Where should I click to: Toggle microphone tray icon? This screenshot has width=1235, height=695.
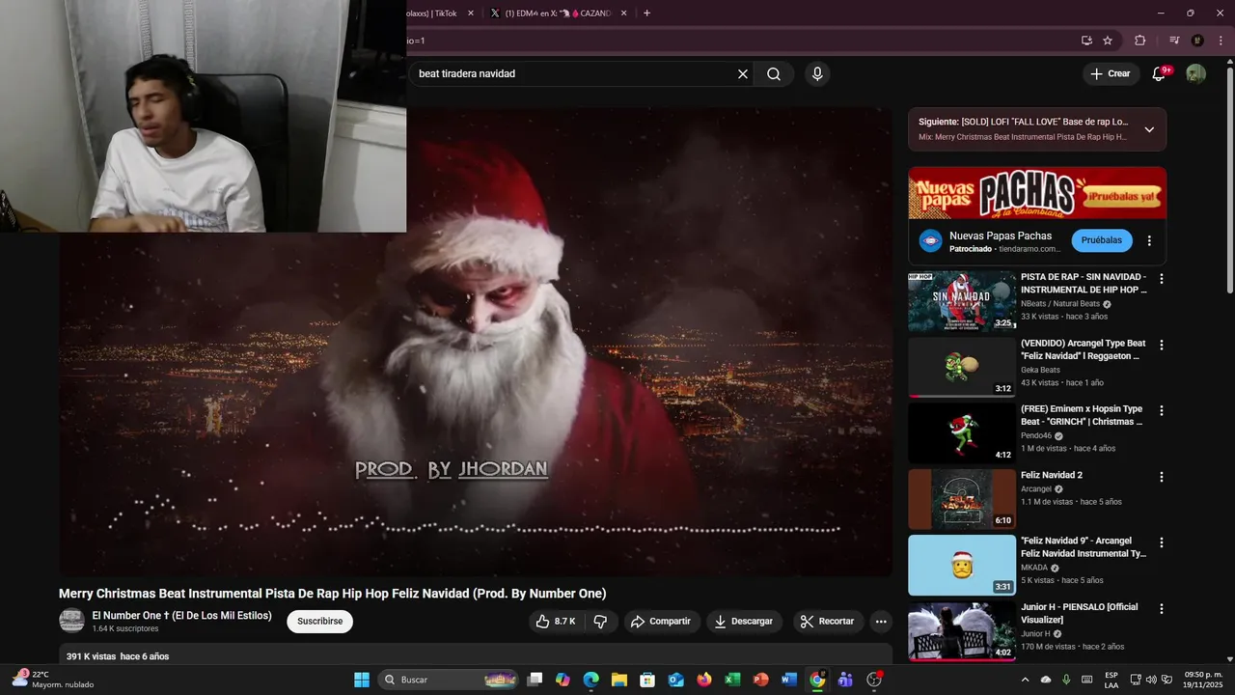pos(1066,680)
